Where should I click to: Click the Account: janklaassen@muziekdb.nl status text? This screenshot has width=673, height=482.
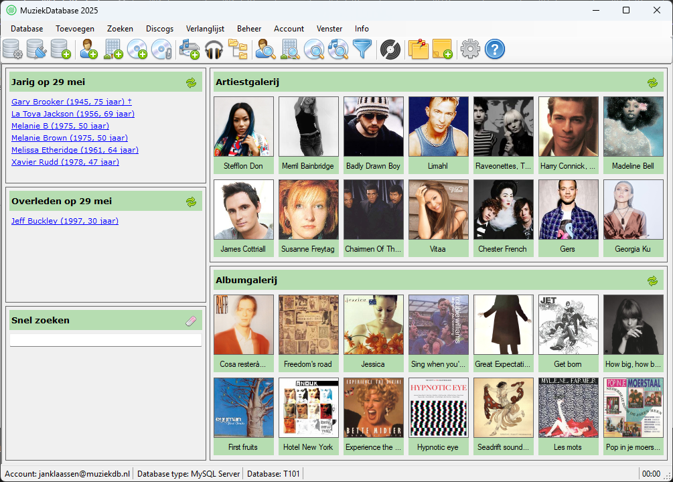(68, 474)
